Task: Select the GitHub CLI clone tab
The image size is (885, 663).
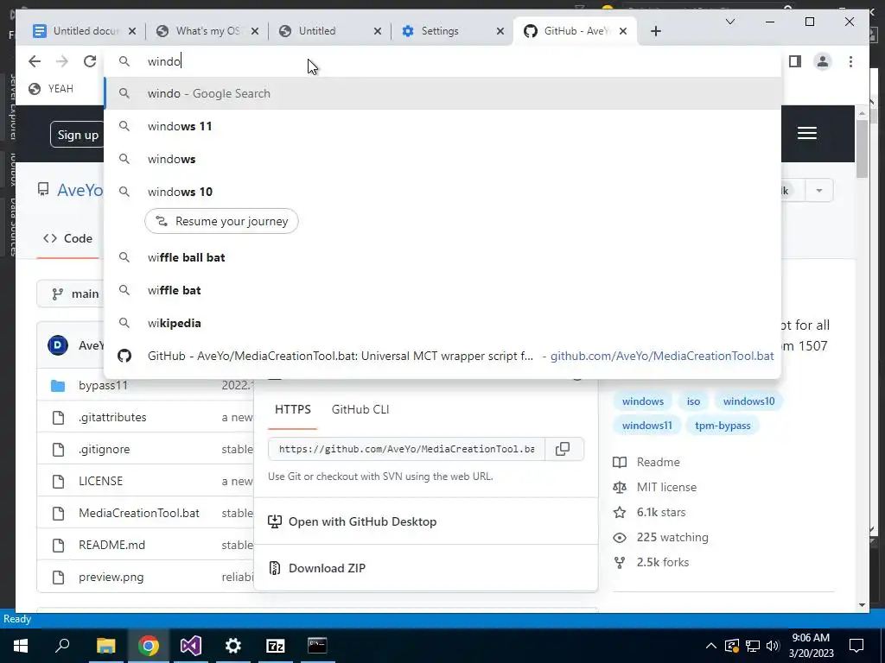Action: tap(360, 410)
